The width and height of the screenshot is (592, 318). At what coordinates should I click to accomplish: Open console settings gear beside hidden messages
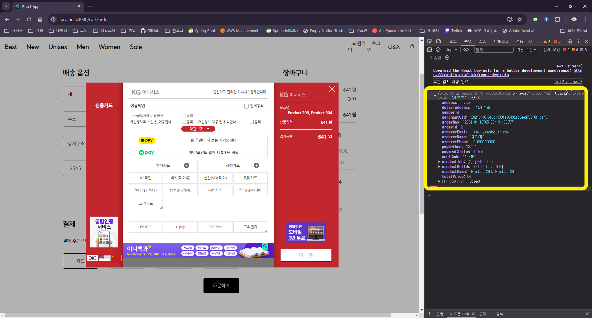click(x=447, y=58)
